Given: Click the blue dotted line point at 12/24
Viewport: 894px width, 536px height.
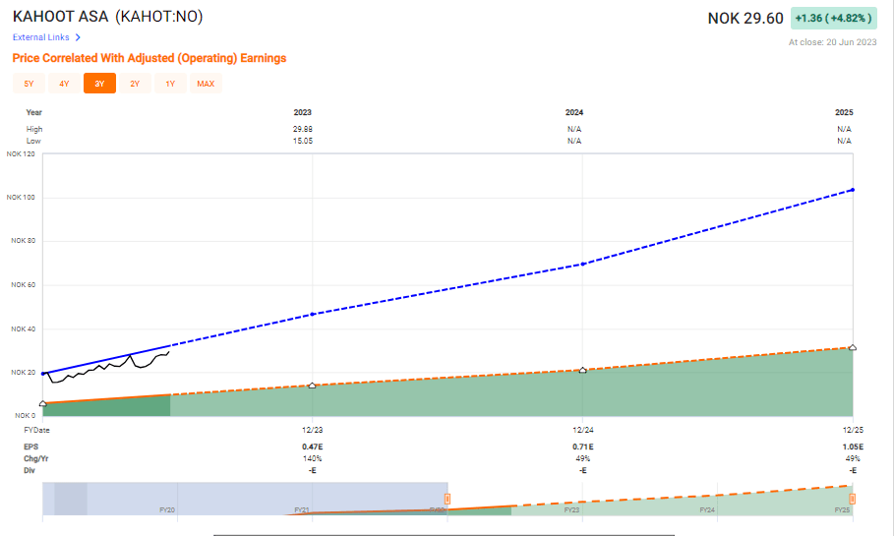Looking at the screenshot, I should click(x=582, y=264).
